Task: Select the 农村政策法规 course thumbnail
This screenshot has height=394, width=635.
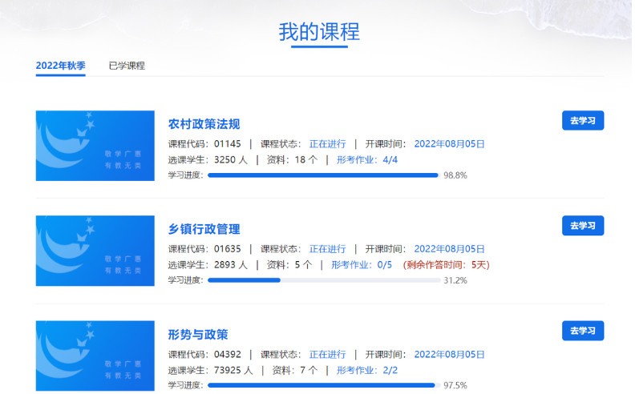Action: 95,146
